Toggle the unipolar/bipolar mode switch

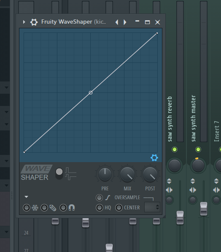coord(59,174)
